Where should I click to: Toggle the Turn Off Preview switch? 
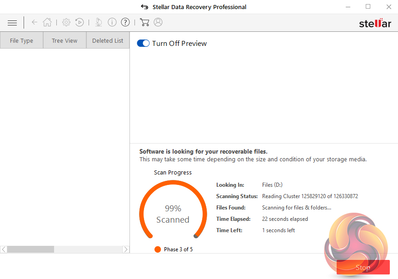143,44
